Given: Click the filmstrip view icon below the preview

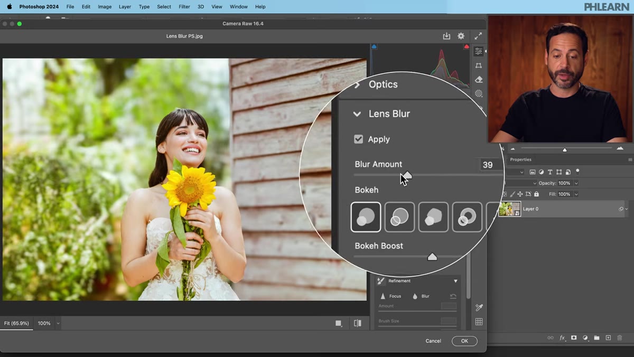Looking at the screenshot, I should 339,323.
